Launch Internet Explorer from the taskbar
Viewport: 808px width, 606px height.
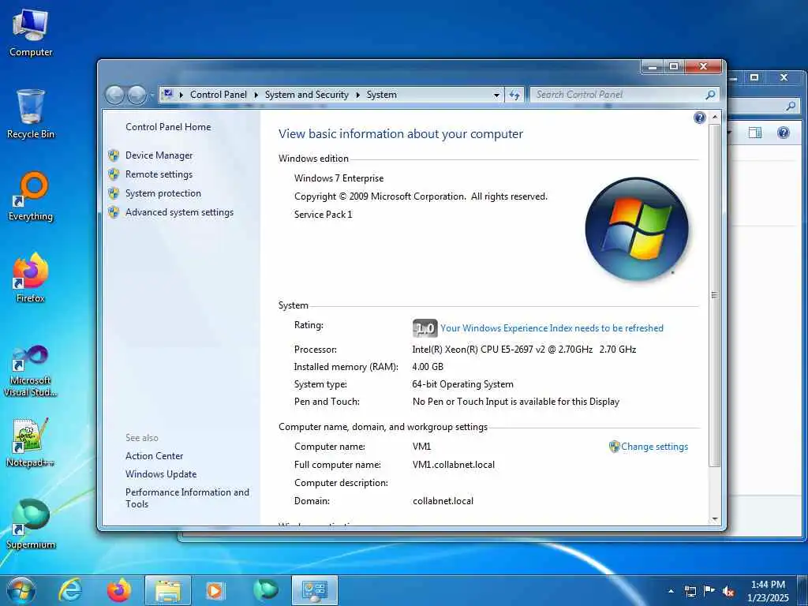[69, 590]
